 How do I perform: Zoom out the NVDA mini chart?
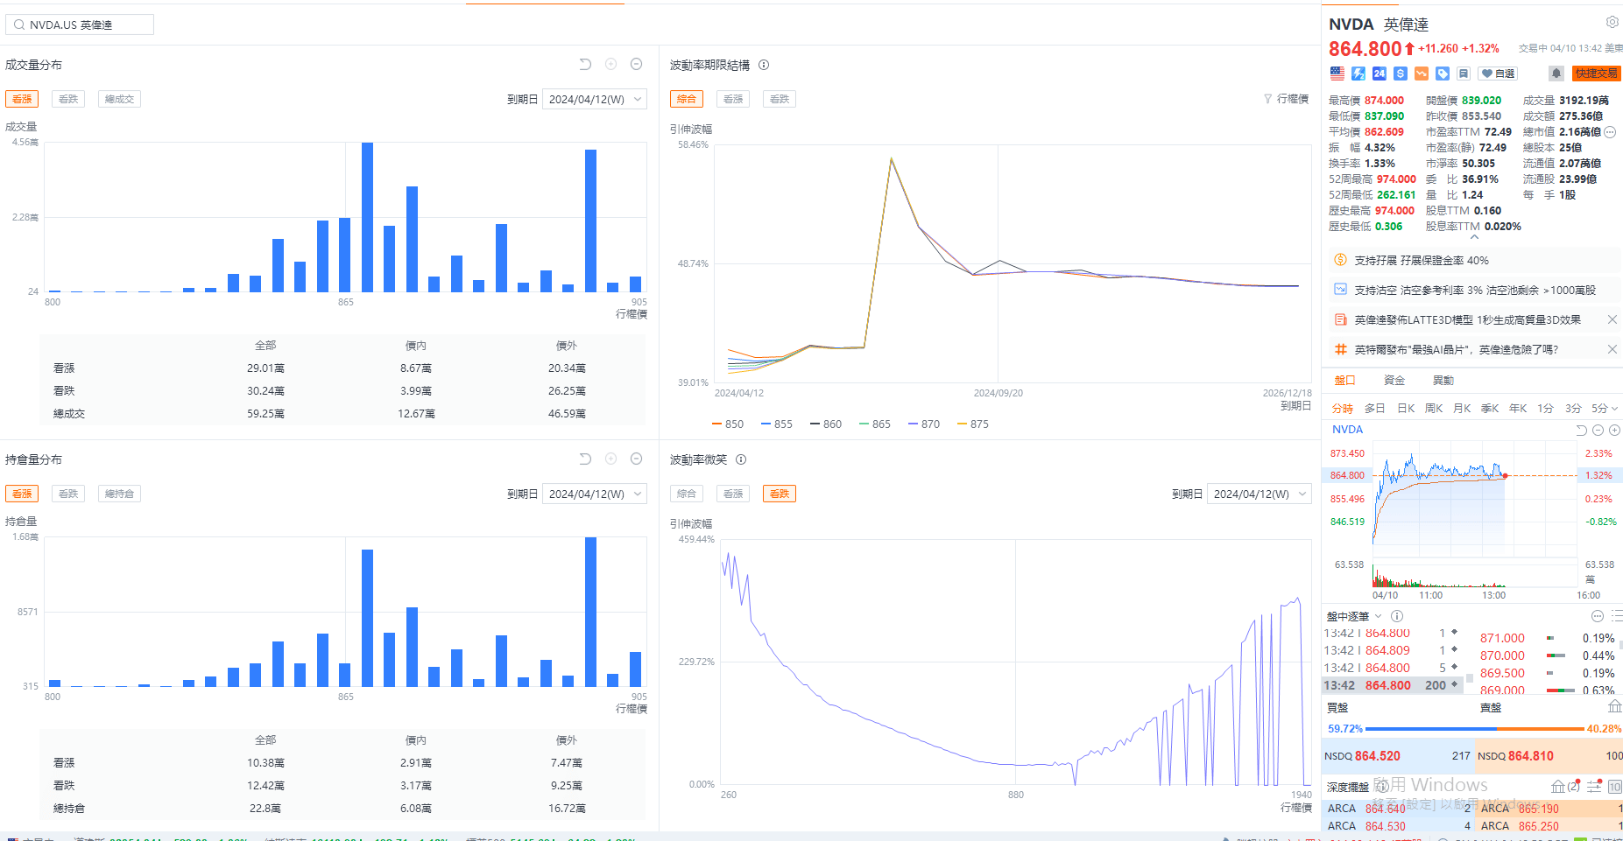(x=1598, y=430)
